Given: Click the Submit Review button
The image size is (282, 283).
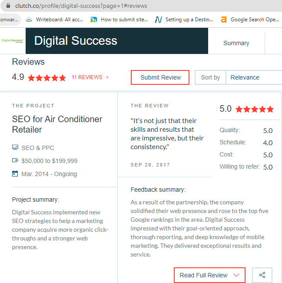Looking at the screenshot, I should point(160,77).
